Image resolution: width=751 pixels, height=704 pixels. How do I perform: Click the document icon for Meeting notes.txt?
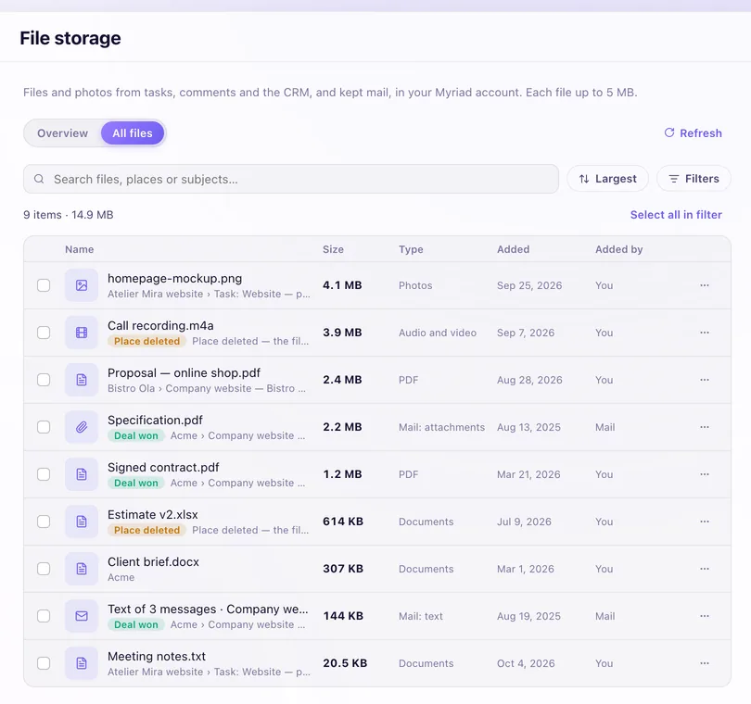pos(82,663)
